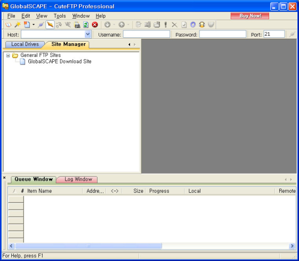Click the grayed Edit file icon
The image size is (299, 261).
(x=138, y=25)
